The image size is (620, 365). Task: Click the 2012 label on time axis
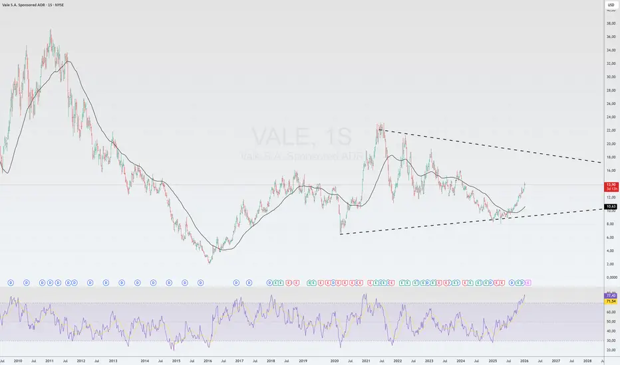[x=81, y=360]
